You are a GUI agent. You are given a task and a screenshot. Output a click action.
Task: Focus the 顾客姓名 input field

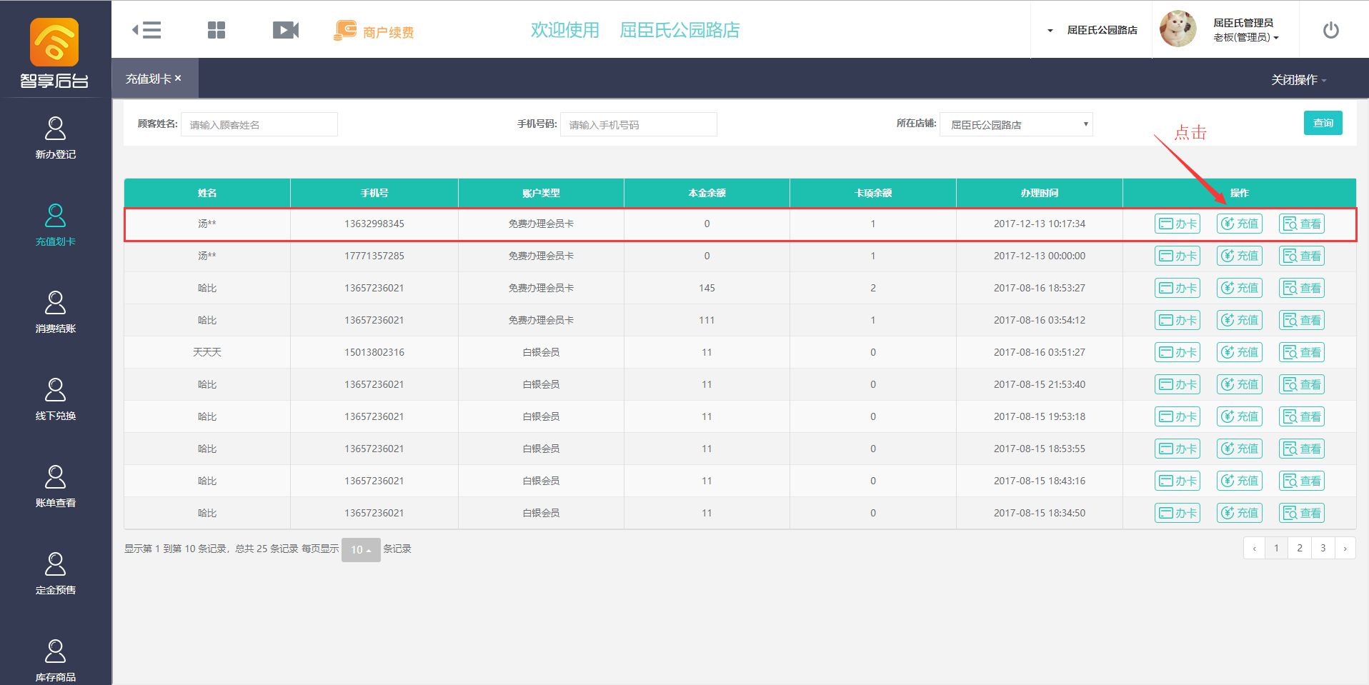(x=259, y=124)
